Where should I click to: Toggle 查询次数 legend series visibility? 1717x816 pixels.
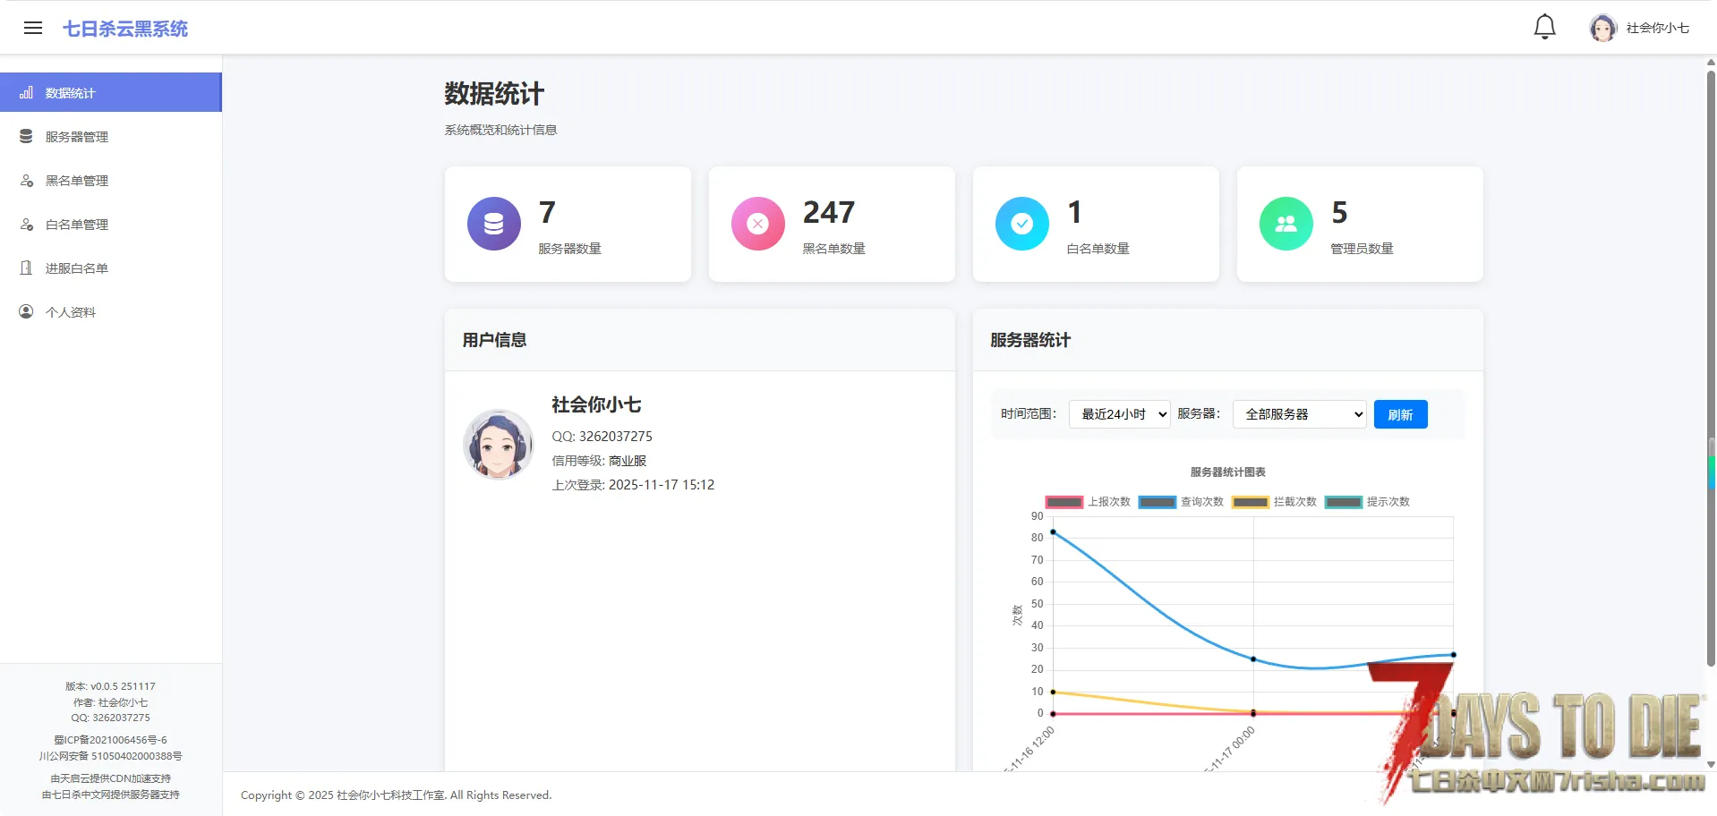tap(1181, 502)
